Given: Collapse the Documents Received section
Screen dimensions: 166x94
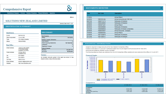Looking at the screenshot, I should click(x=161, y=8).
